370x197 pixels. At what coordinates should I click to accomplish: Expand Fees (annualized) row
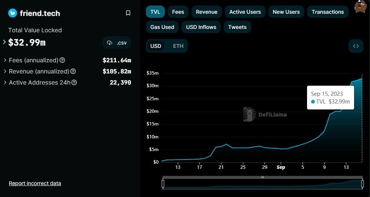pos(5,60)
